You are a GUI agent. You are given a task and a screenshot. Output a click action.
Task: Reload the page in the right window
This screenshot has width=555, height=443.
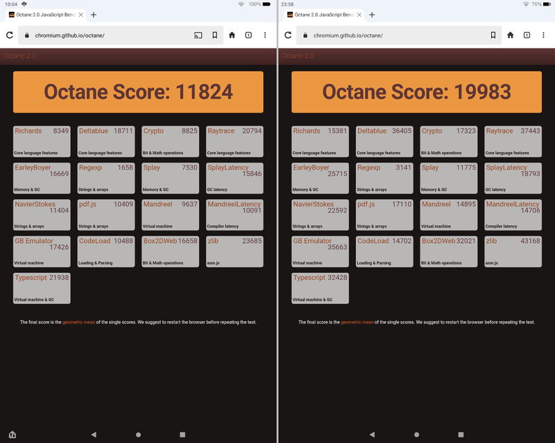(x=287, y=35)
